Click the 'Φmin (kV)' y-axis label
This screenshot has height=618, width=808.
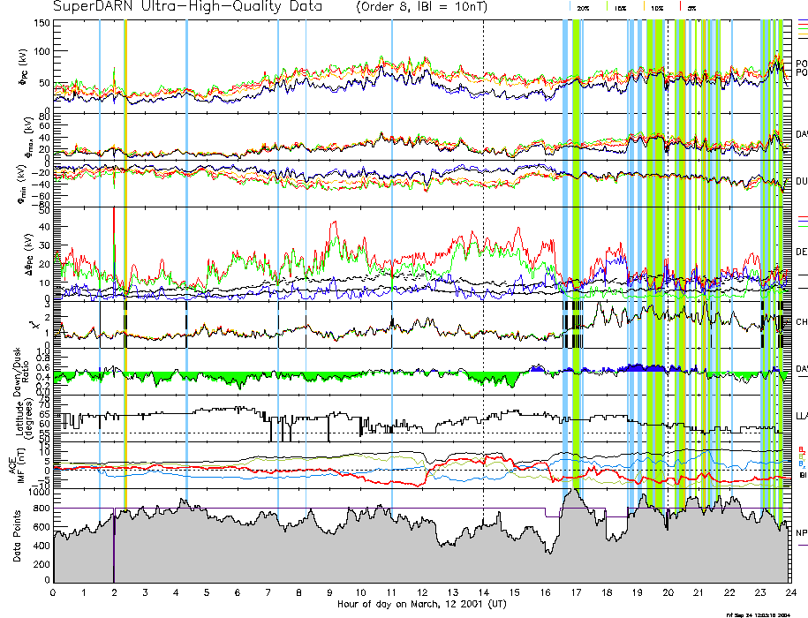(22, 184)
